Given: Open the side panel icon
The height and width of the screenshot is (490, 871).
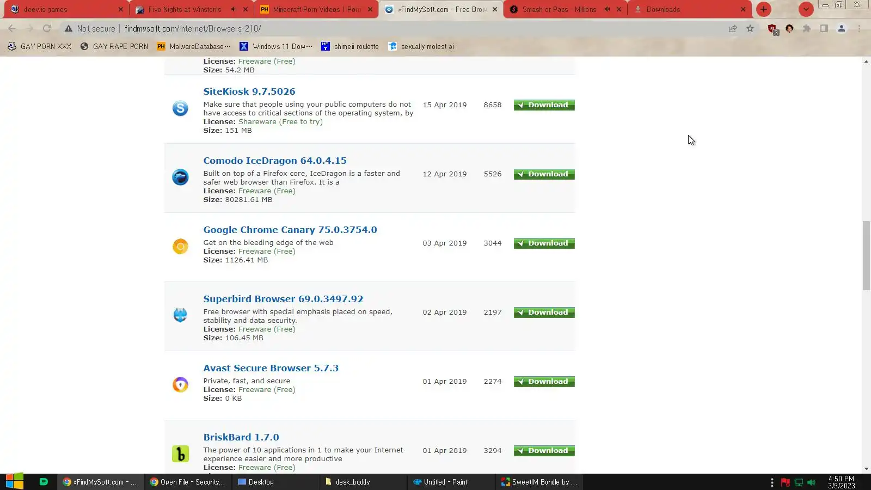Looking at the screenshot, I should pos(824,28).
